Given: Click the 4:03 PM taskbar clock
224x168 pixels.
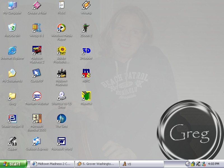Looking at the screenshot, I should (214, 164).
